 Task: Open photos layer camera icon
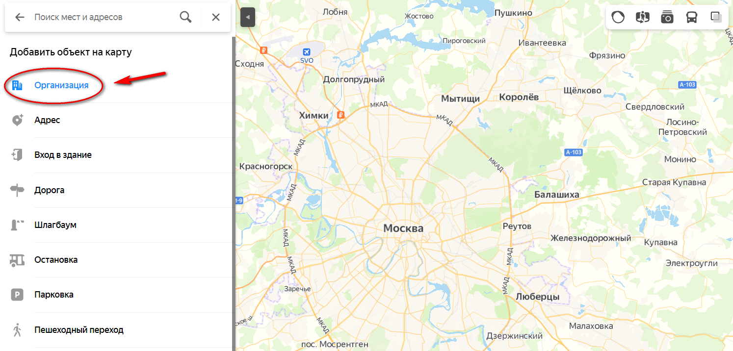coord(667,17)
